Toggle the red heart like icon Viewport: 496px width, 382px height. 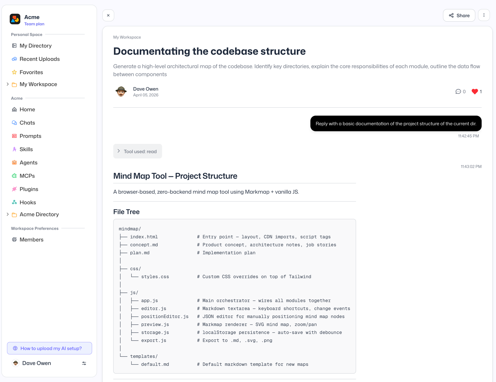[x=475, y=91]
